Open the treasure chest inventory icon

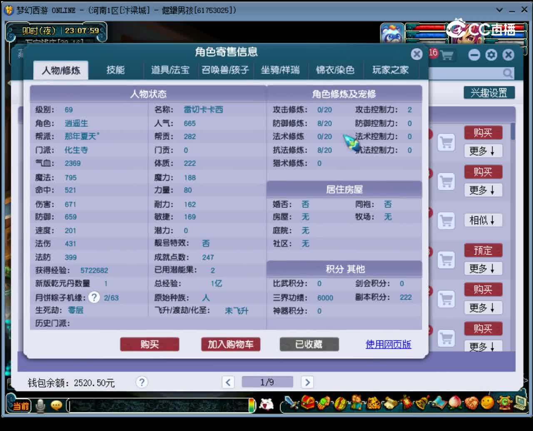[308, 403]
